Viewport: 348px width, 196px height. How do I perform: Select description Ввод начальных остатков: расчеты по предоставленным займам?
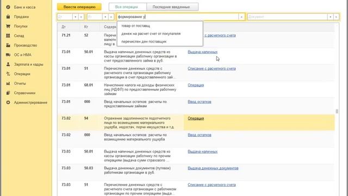tap(135, 104)
